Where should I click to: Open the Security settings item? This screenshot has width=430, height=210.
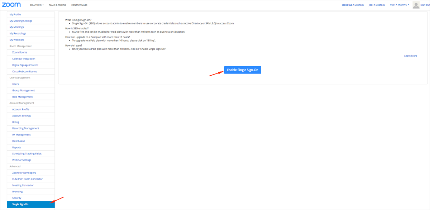click(17, 198)
